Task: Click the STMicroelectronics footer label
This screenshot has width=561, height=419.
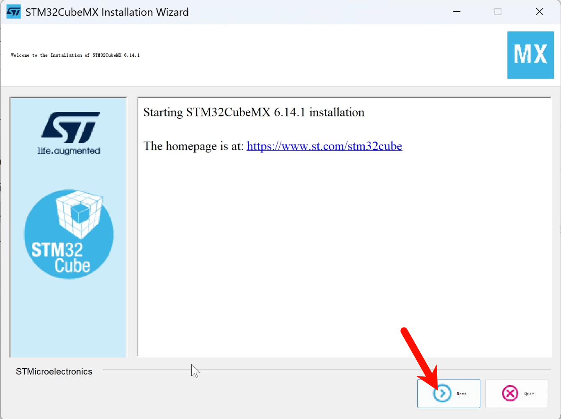Action: coord(54,371)
